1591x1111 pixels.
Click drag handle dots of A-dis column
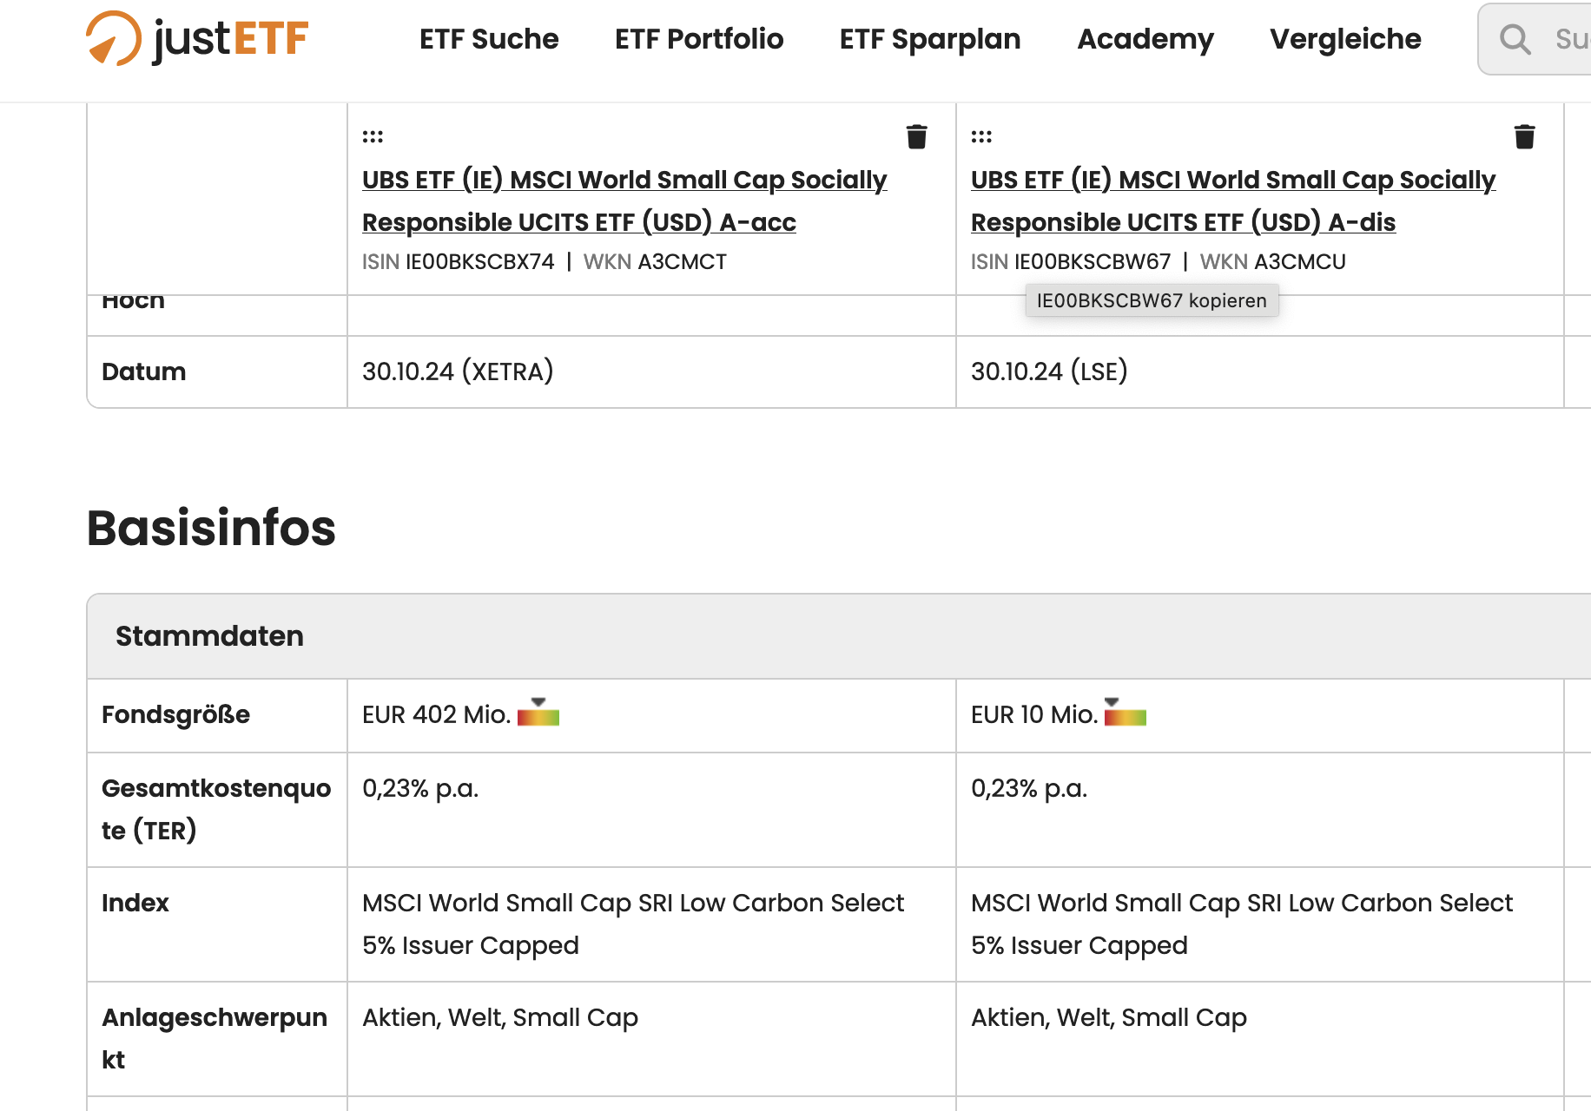pyautogui.click(x=981, y=136)
